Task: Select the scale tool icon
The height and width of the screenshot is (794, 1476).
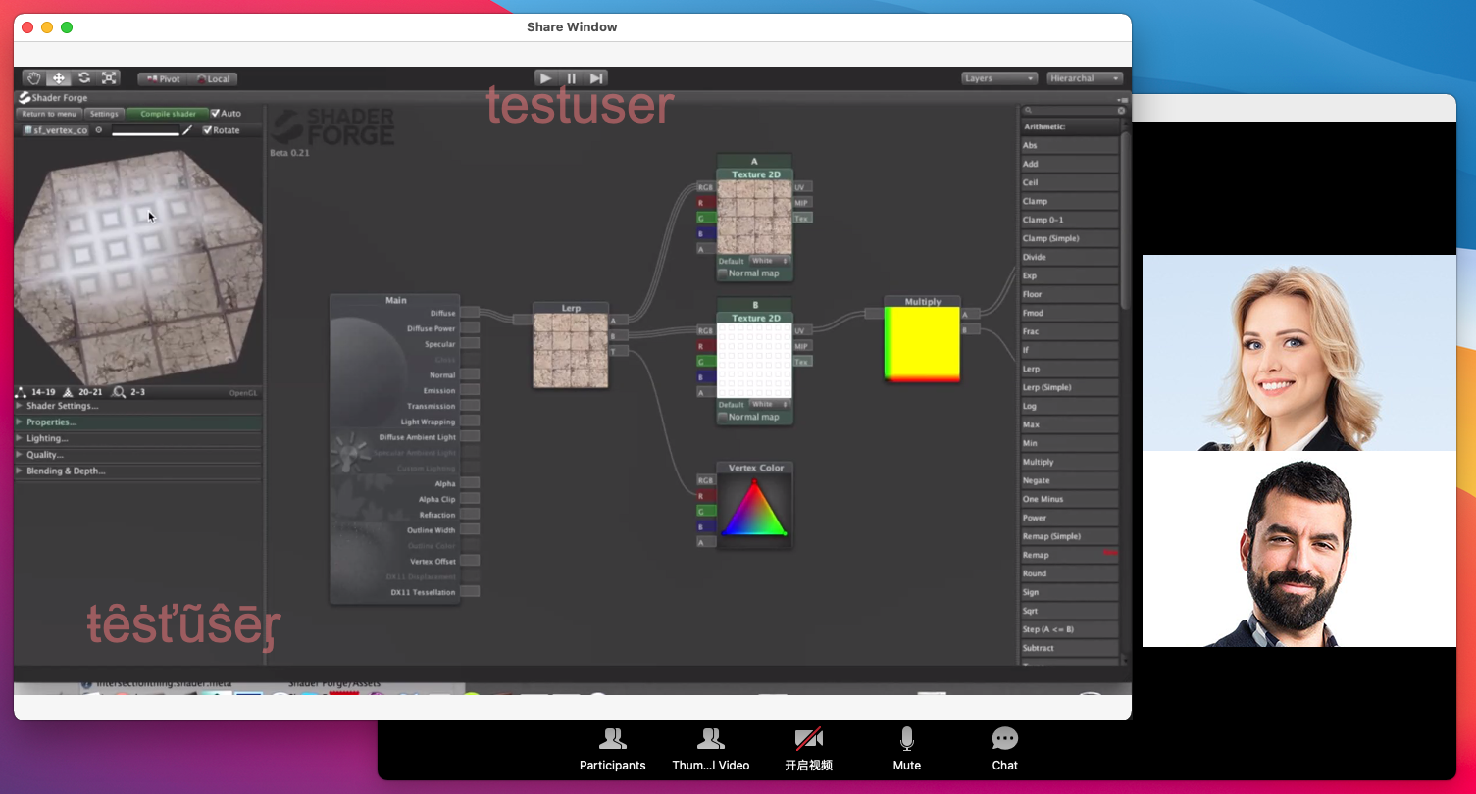Action: pos(109,78)
